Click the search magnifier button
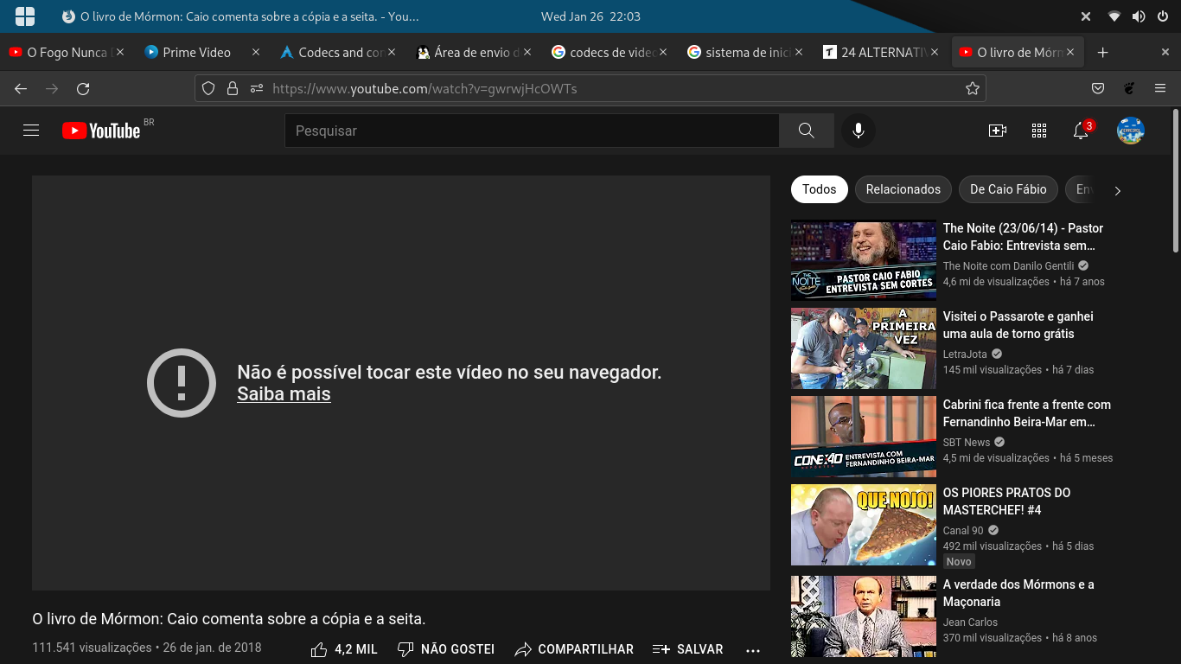1181x664 pixels. coord(806,131)
